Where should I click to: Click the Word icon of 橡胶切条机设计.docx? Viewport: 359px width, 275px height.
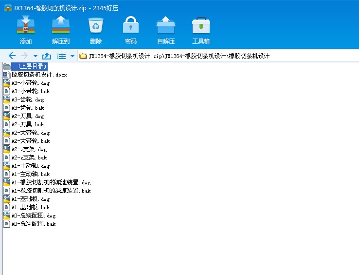click(7, 75)
